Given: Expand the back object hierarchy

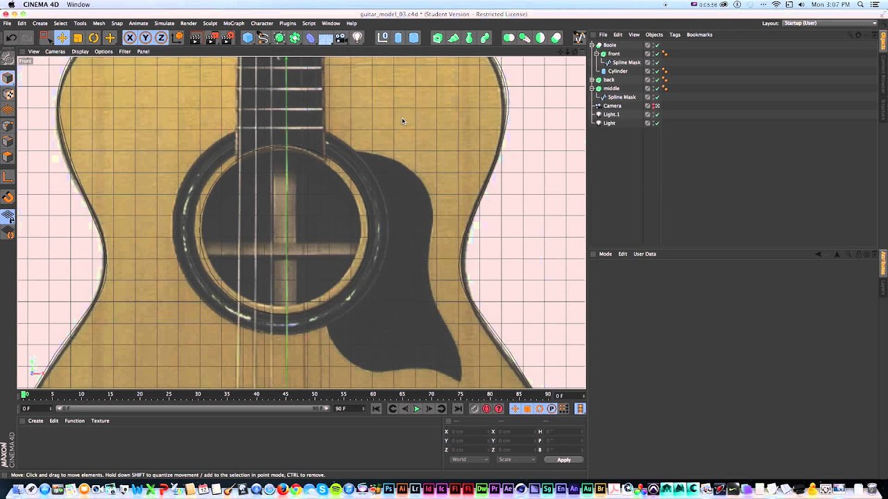Looking at the screenshot, I should [592, 80].
